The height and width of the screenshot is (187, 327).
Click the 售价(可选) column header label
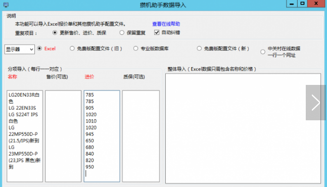57,77
